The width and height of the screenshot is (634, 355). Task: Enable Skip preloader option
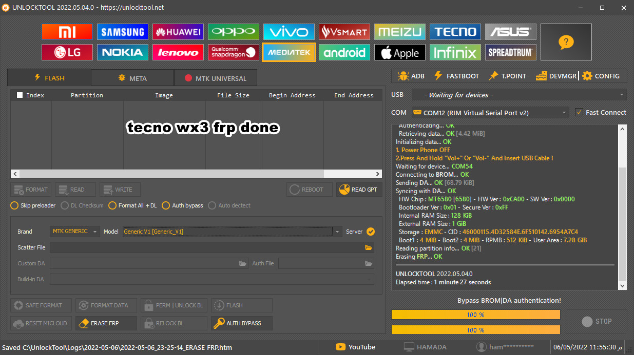click(x=33, y=205)
